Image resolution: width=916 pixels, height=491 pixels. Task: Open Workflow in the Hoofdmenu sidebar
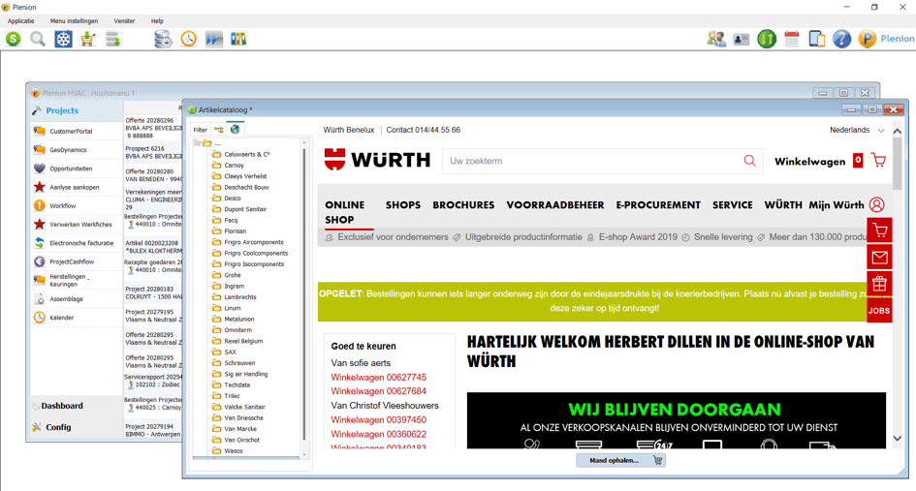[76, 206]
